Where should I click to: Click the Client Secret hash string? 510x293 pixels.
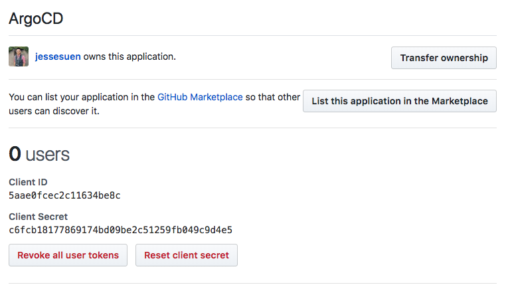click(x=120, y=230)
